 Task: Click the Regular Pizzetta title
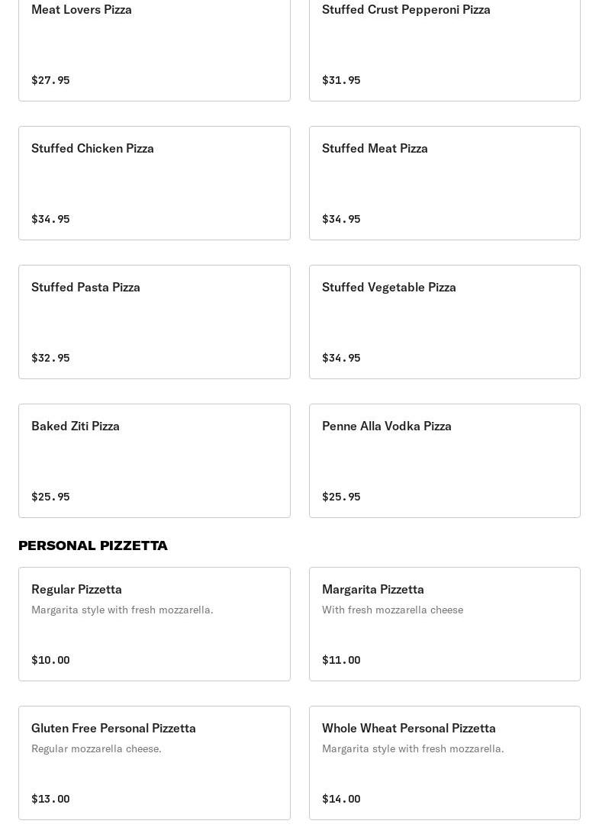76,589
